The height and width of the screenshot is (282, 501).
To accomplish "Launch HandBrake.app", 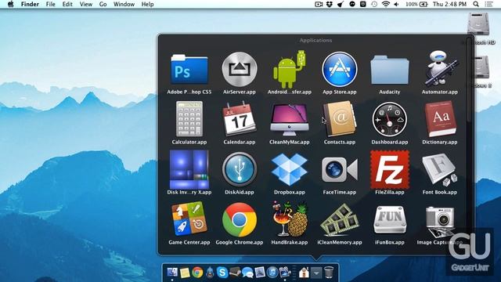I will [x=289, y=219].
